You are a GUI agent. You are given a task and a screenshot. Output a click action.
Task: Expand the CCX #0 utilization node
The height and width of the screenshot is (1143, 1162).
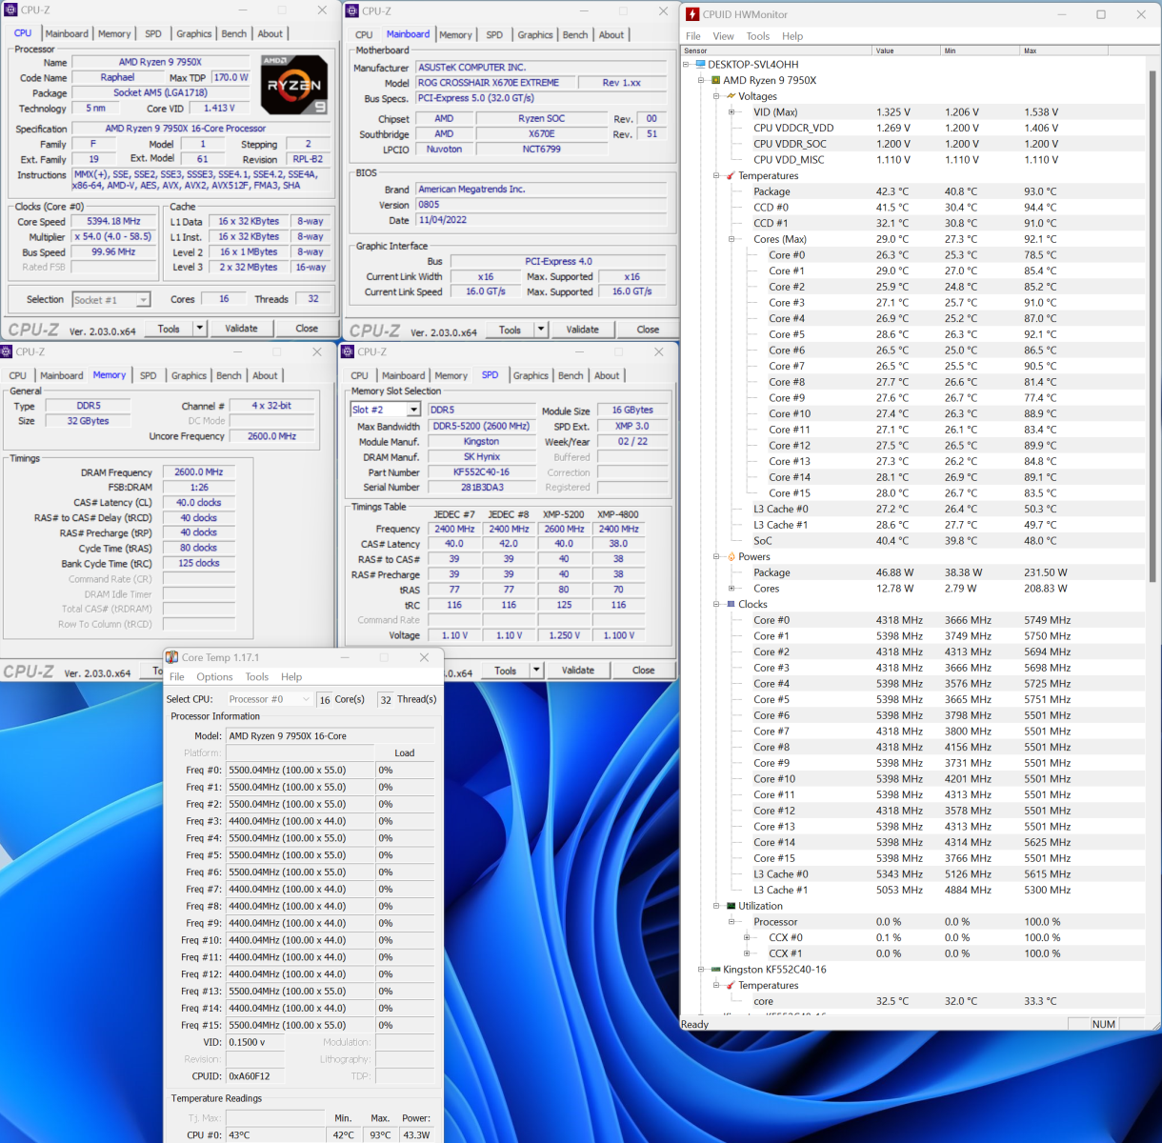pyautogui.click(x=747, y=938)
